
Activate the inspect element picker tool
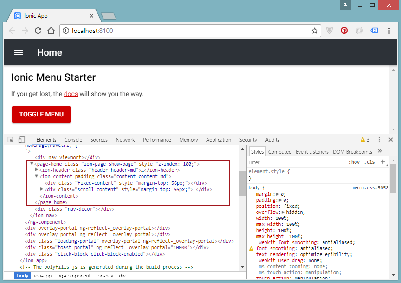pyautogui.click(x=11, y=140)
